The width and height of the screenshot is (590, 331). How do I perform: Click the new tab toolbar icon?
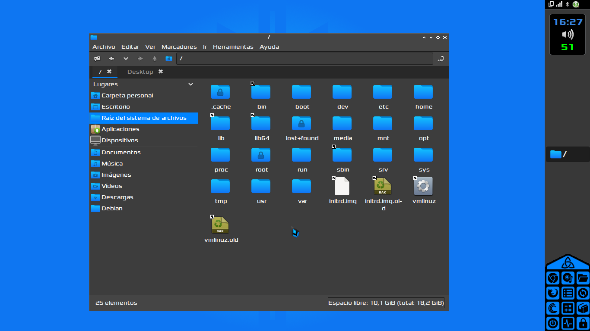(97, 59)
